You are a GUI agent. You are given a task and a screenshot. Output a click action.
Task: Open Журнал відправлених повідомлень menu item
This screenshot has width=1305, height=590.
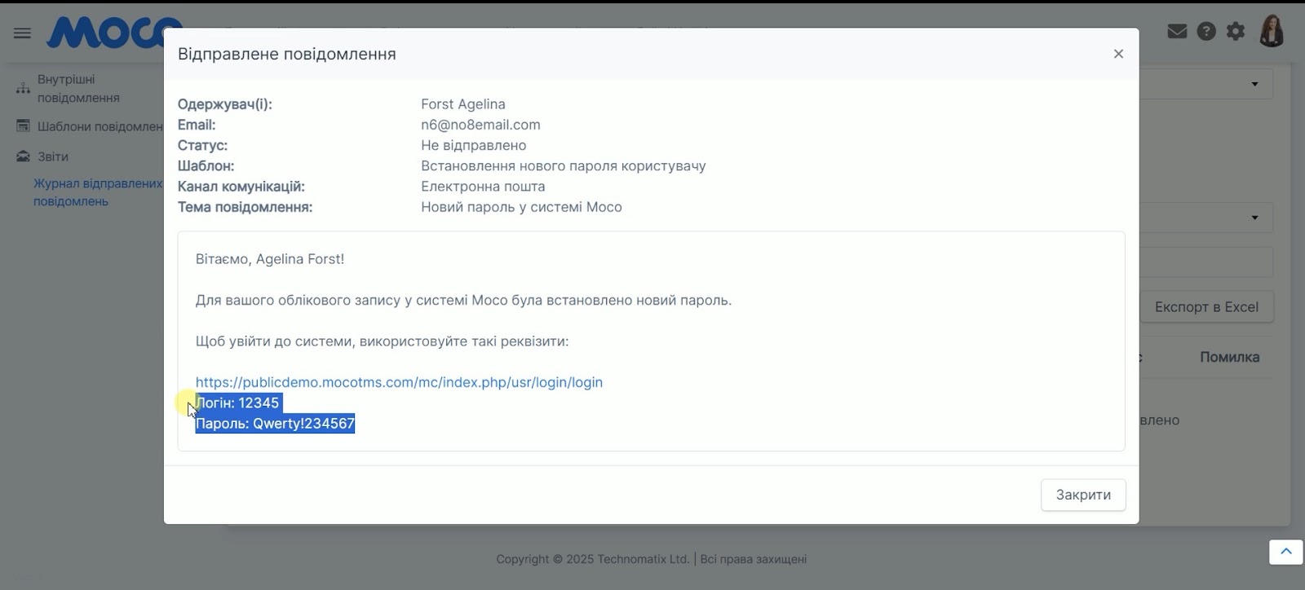(98, 192)
